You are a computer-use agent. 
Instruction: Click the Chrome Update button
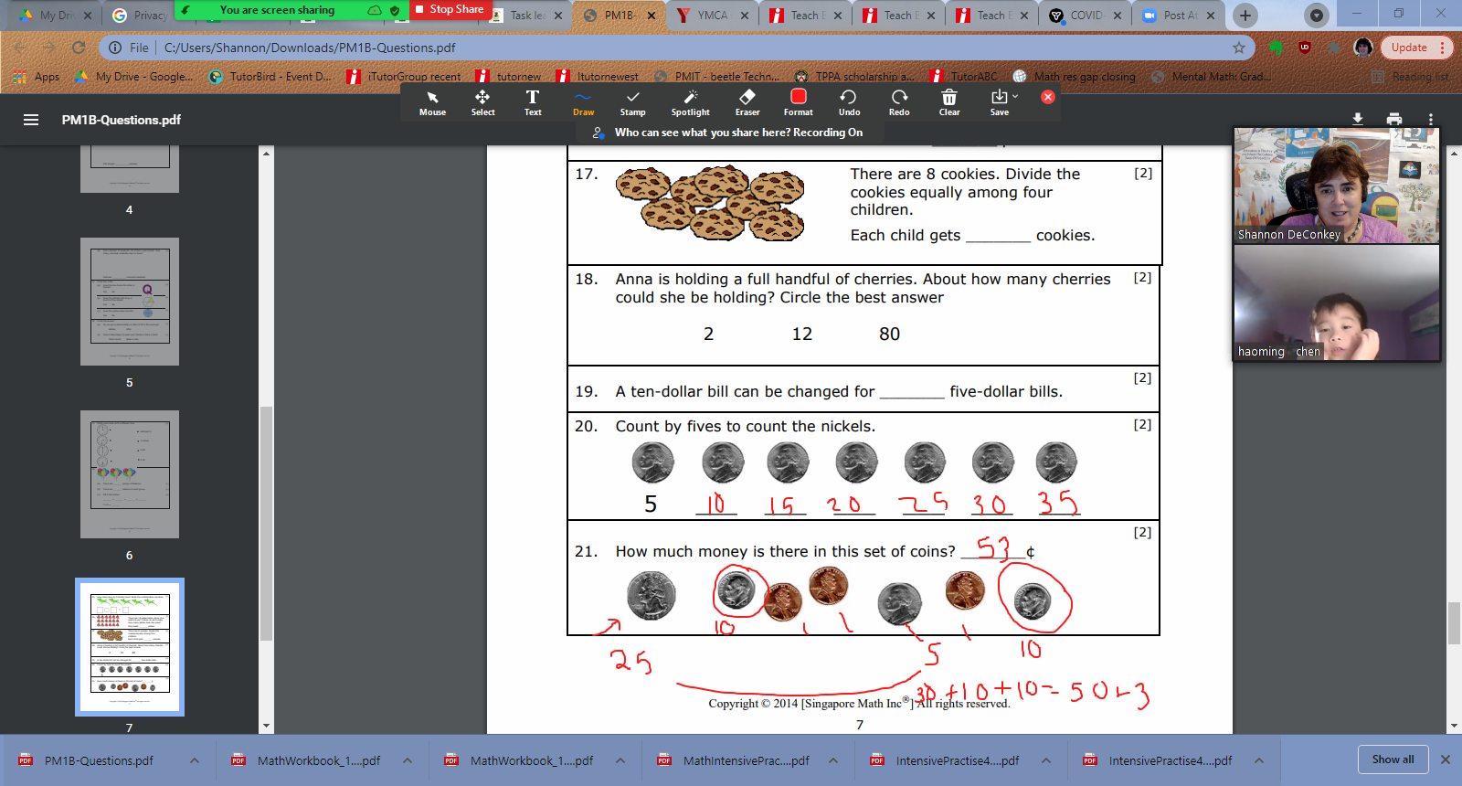pyautogui.click(x=1415, y=48)
